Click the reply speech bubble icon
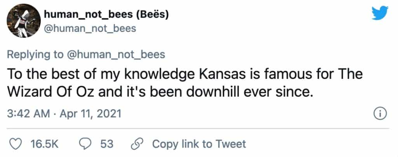The image size is (398, 157). (85, 144)
